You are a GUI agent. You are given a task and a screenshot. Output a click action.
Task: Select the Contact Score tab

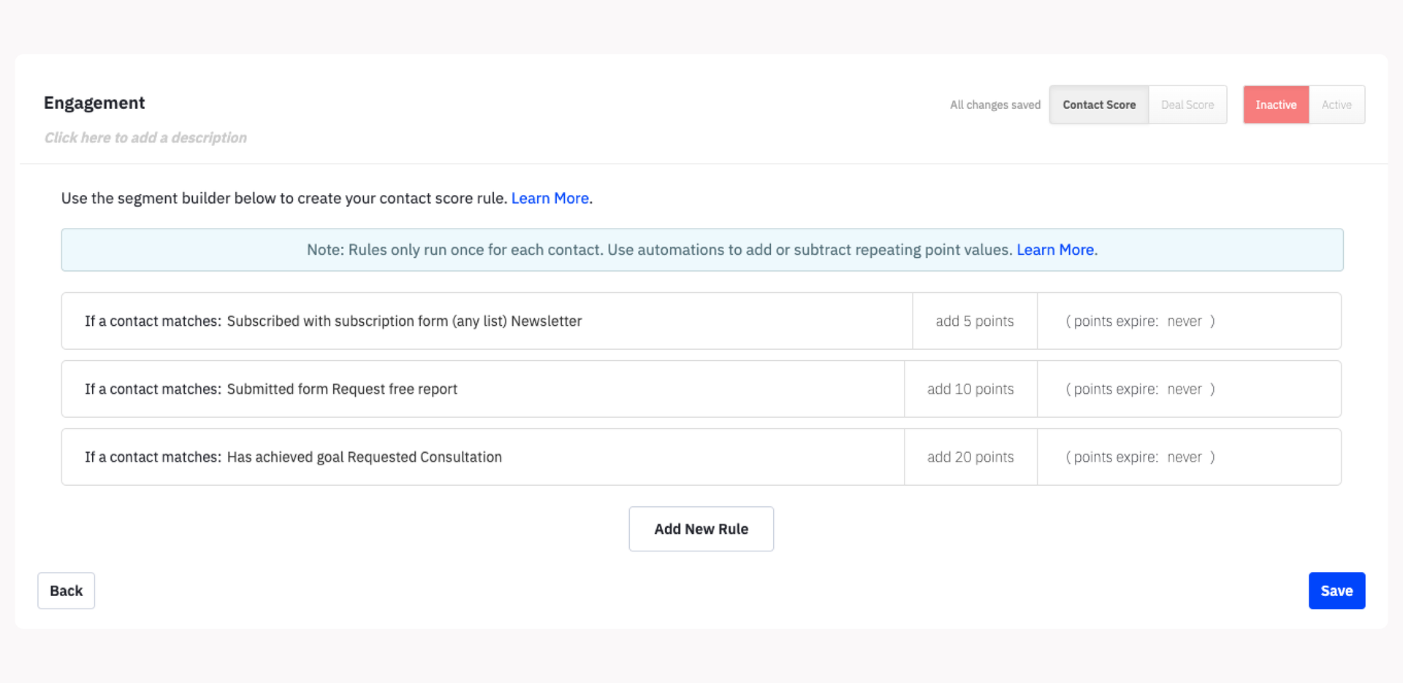click(x=1099, y=104)
